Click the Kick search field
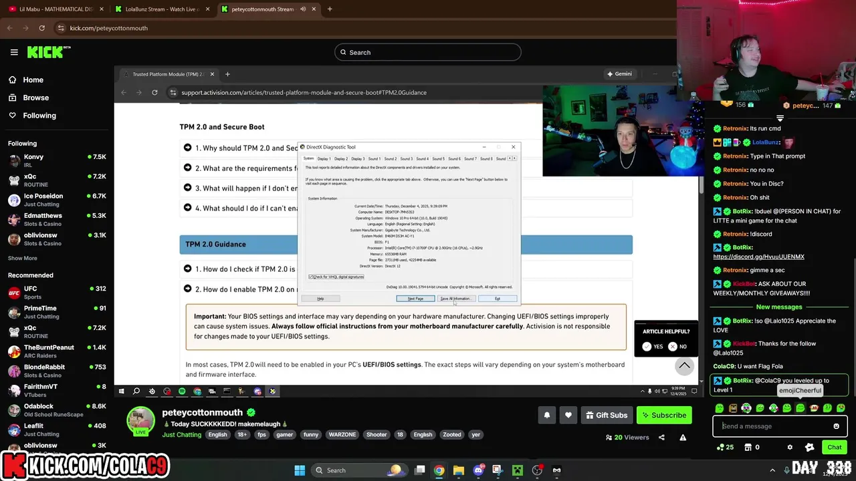The image size is (856, 481). [x=428, y=52]
